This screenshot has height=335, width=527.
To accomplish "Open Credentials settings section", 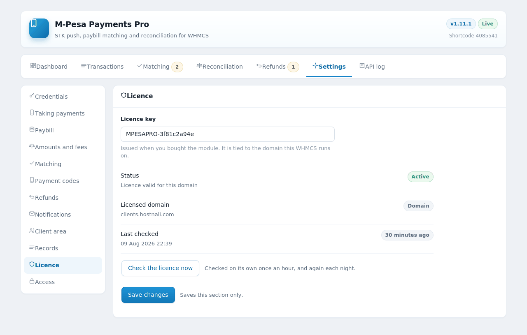I will [63, 97].
